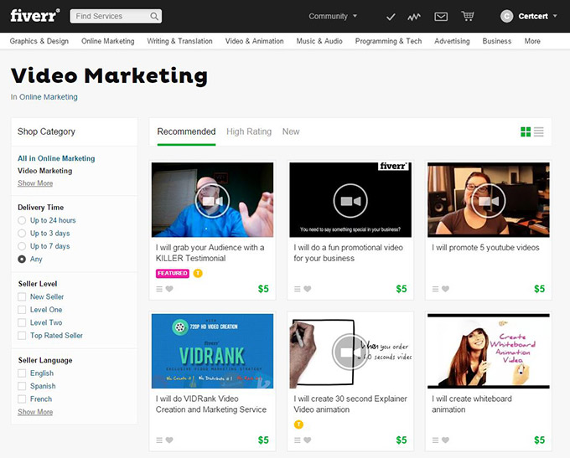Switch to the New tab

[291, 131]
